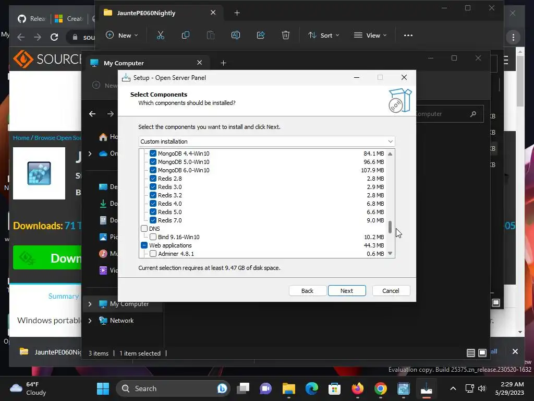Click the Browse Open Source breadcrumb link
This screenshot has width=534, height=401.
(57, 138)
